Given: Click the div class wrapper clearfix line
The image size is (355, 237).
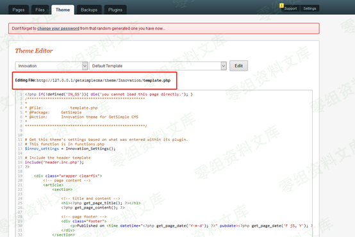Looking at the screenshot, I should click(x=68, y=176).
